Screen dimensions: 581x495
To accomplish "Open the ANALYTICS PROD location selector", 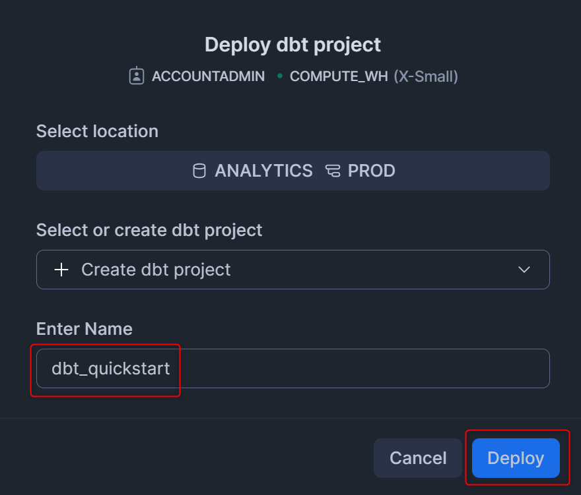I will [292, 171].
